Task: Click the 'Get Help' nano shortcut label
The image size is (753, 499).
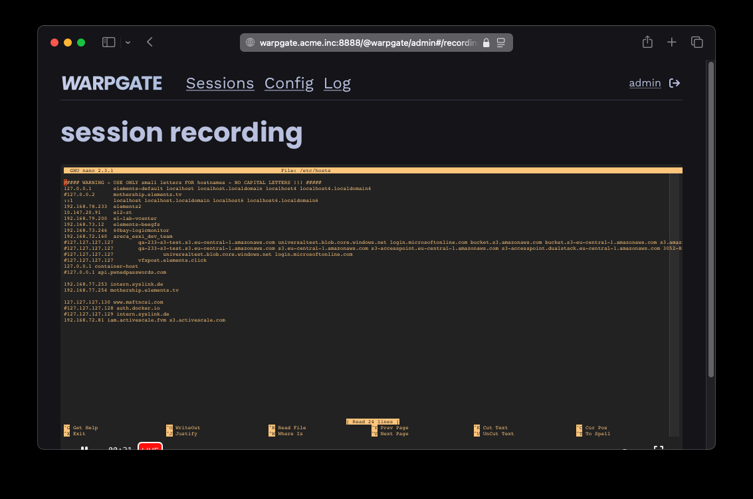Action: tap(86, 428)
